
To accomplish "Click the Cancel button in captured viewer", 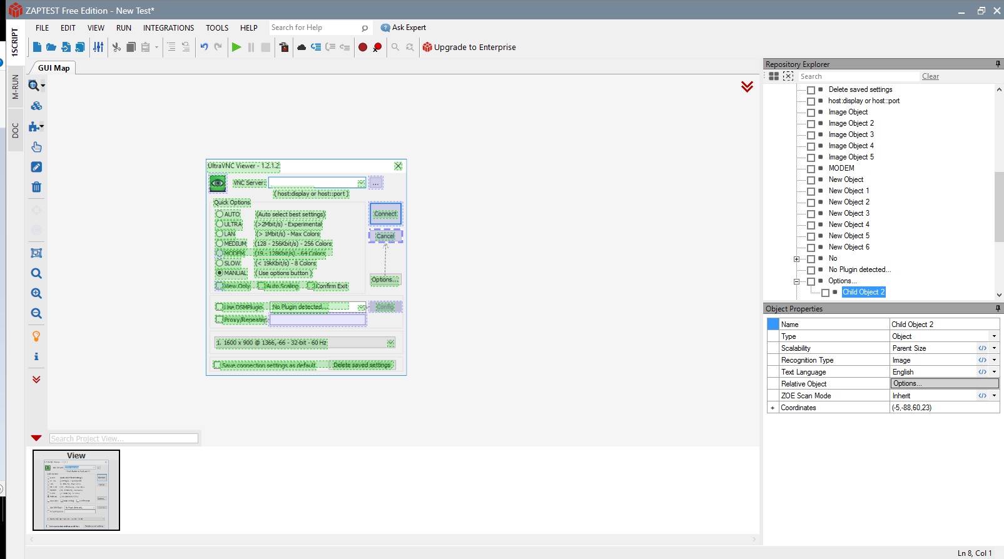I will (x=385, y=236).
